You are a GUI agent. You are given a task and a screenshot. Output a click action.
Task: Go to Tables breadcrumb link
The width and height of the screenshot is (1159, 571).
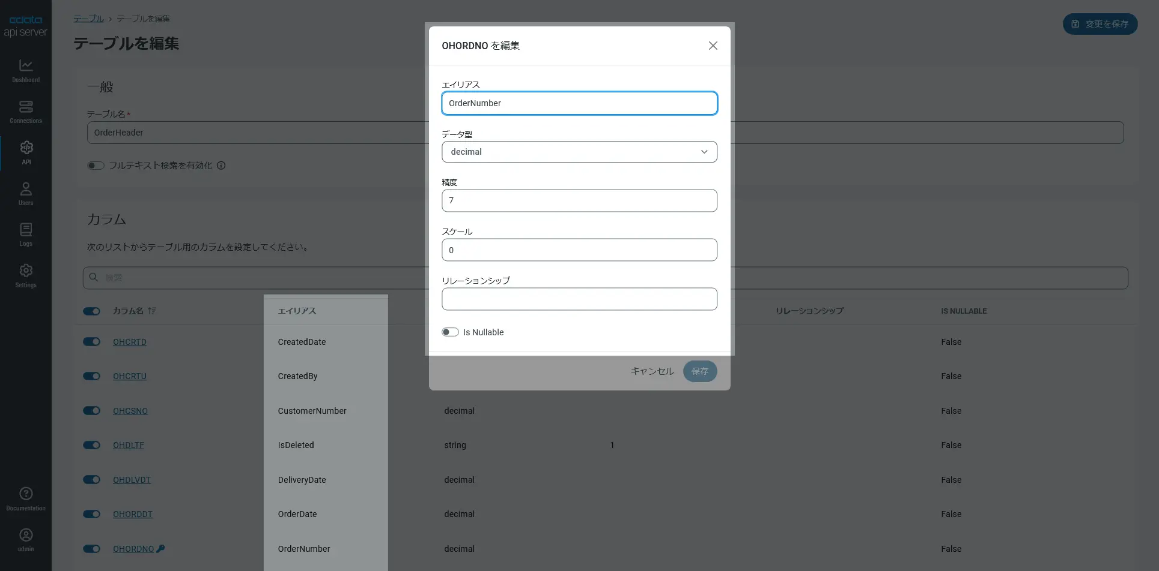[89, 19]
